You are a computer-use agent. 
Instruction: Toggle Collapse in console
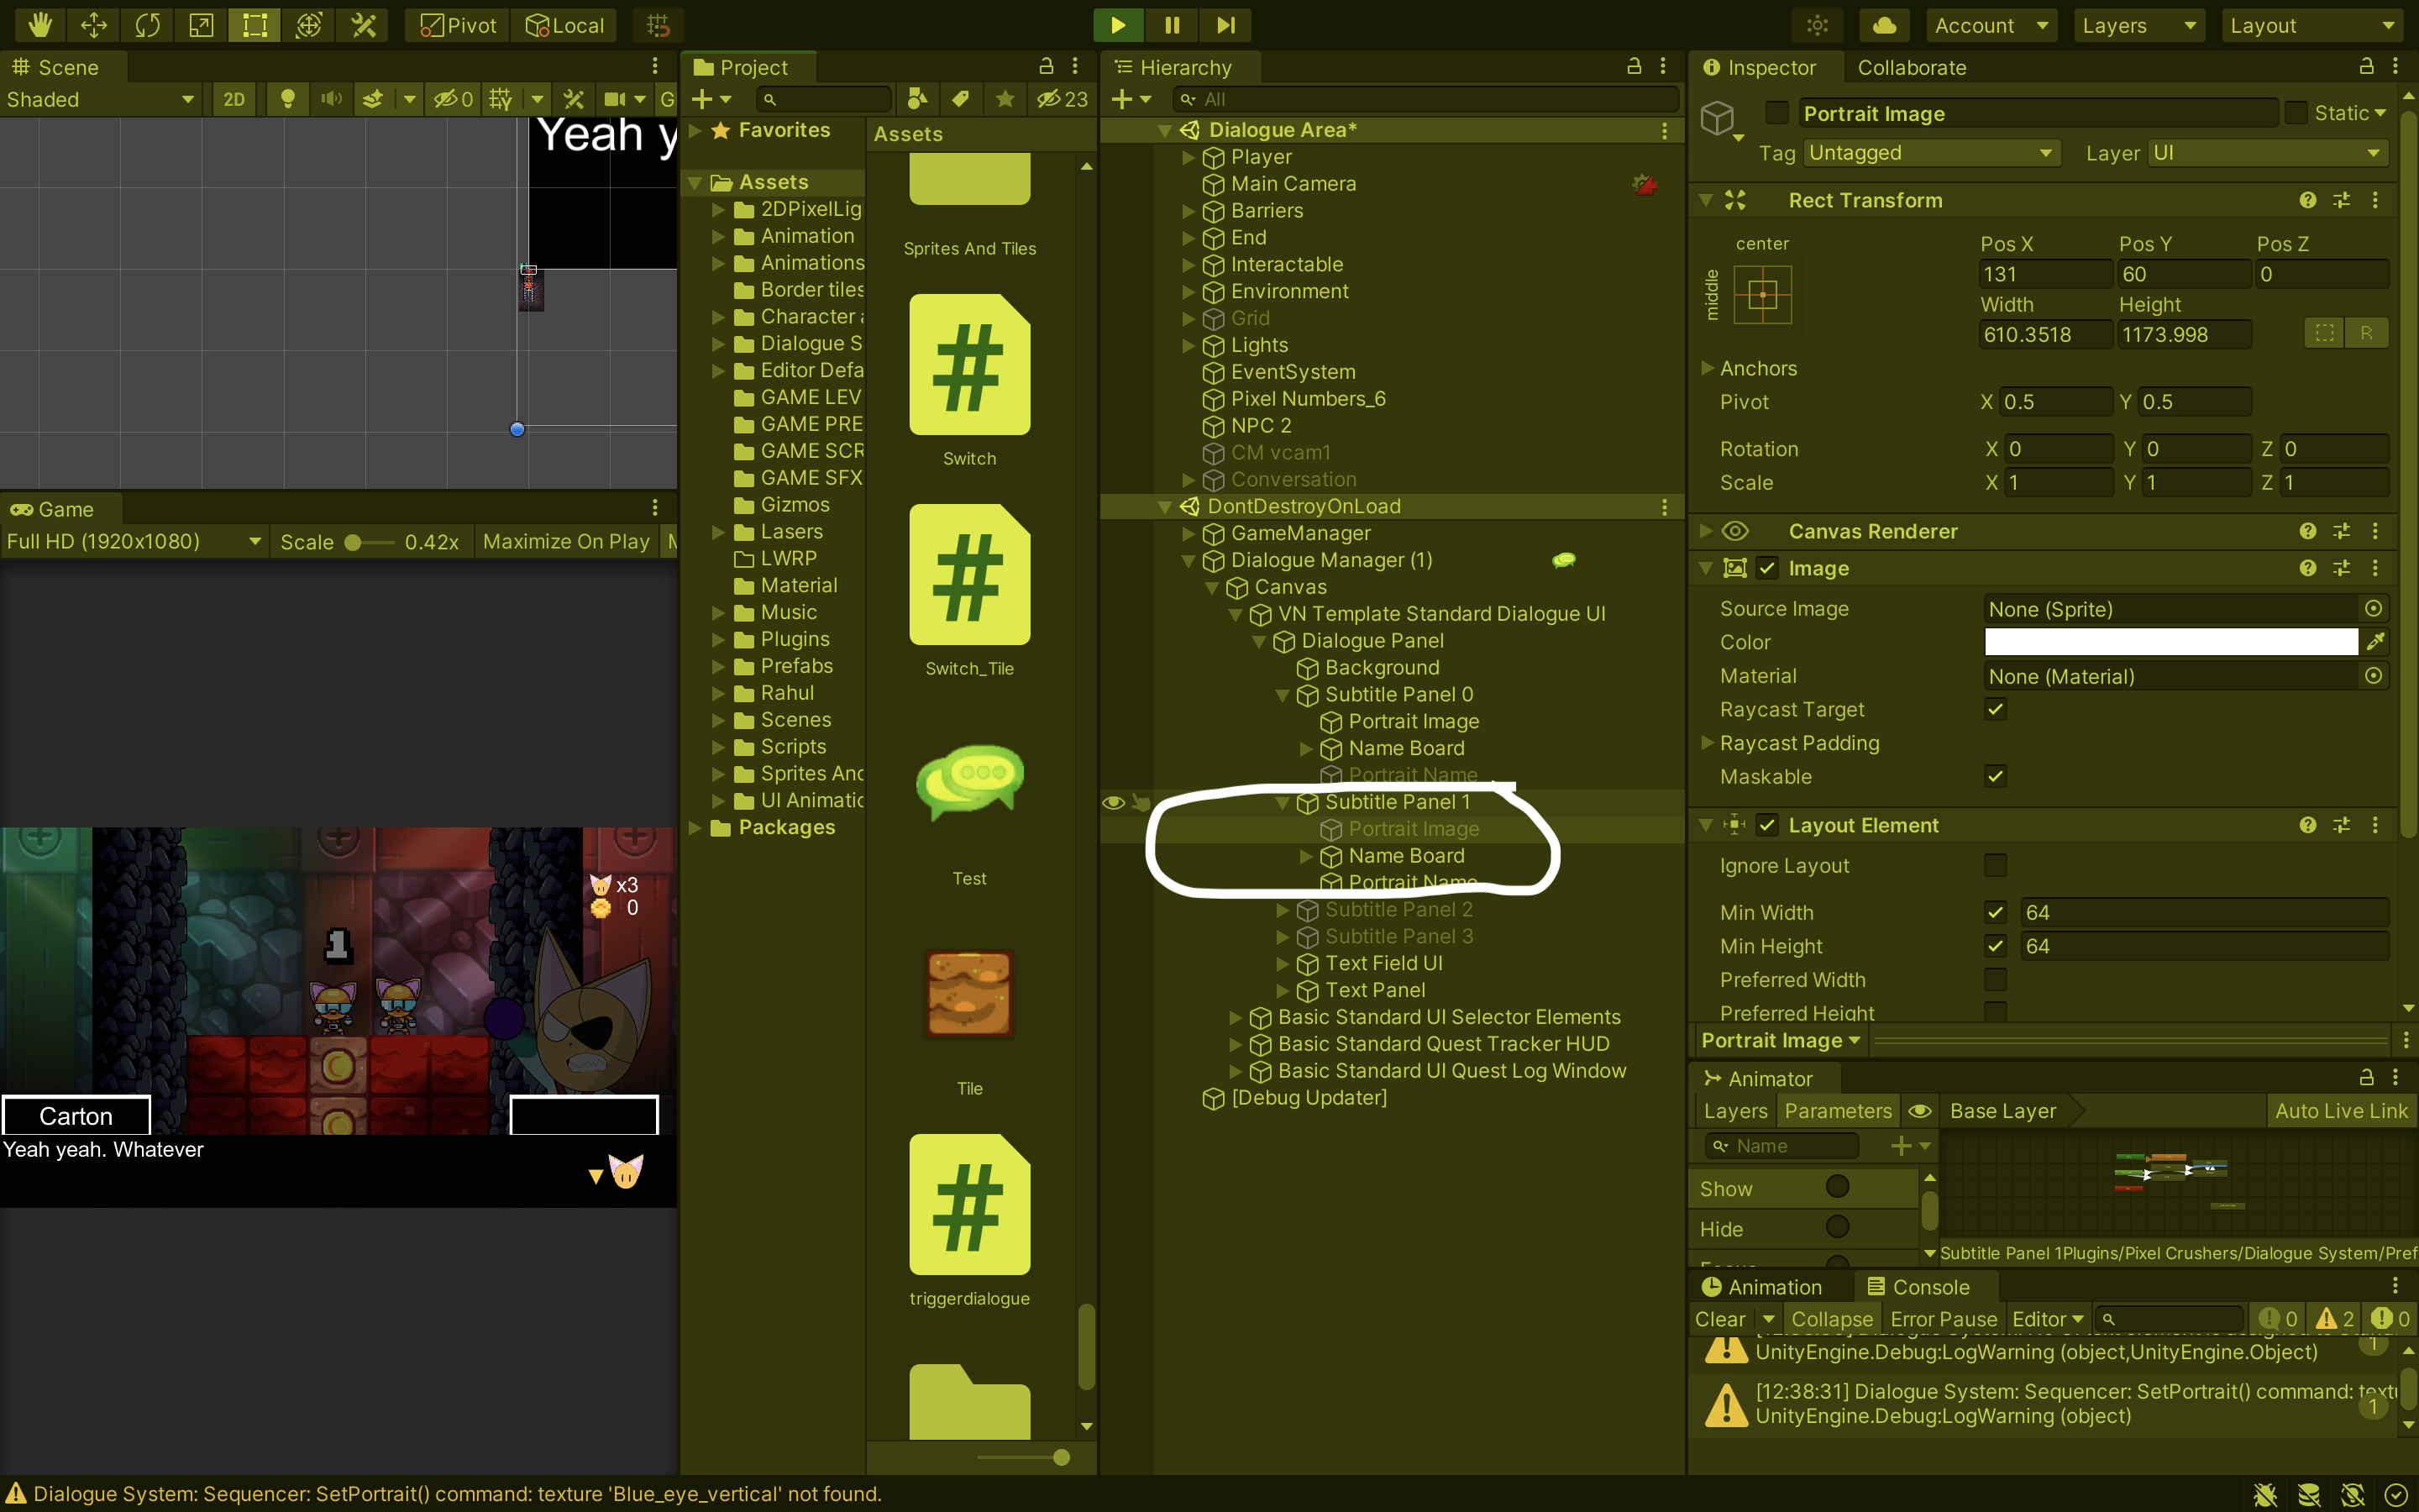point(1831,1319)
